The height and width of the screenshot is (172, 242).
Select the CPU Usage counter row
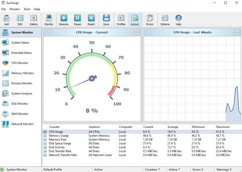click(x=142, y=132)
